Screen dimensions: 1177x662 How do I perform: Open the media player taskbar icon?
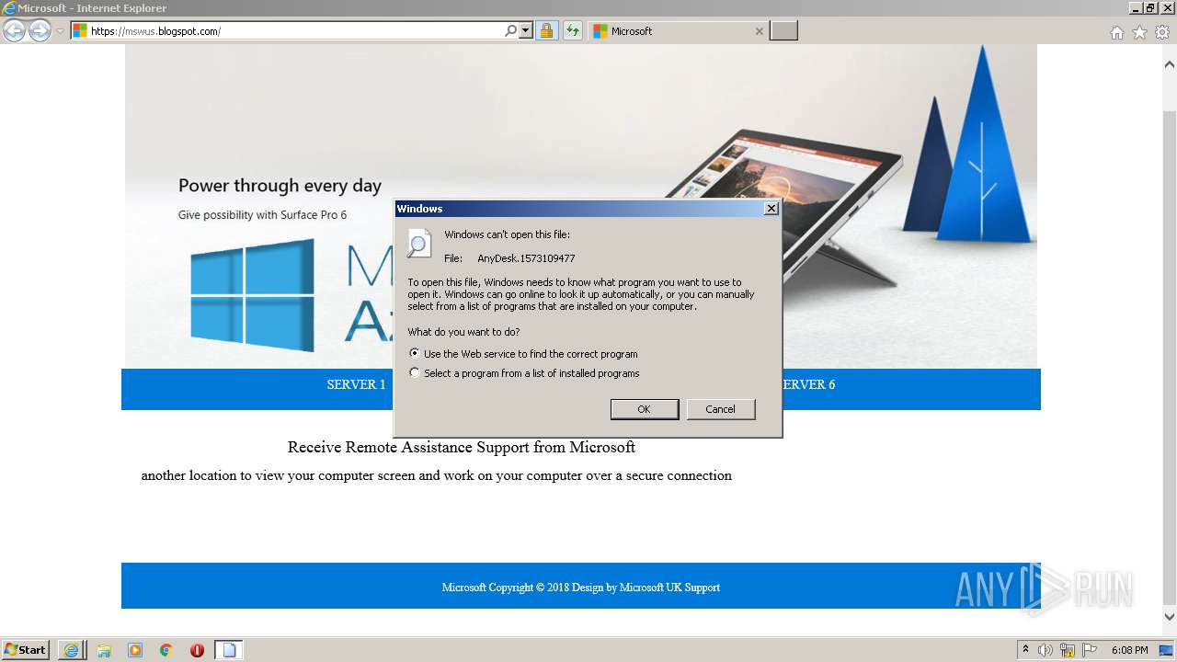[135, 650]
